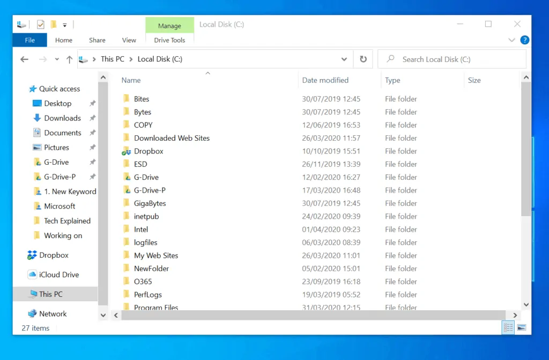The width and height of the screenshot is (549, 360).
Task: Switch to details view on status bar
Action: click(508, 327)
